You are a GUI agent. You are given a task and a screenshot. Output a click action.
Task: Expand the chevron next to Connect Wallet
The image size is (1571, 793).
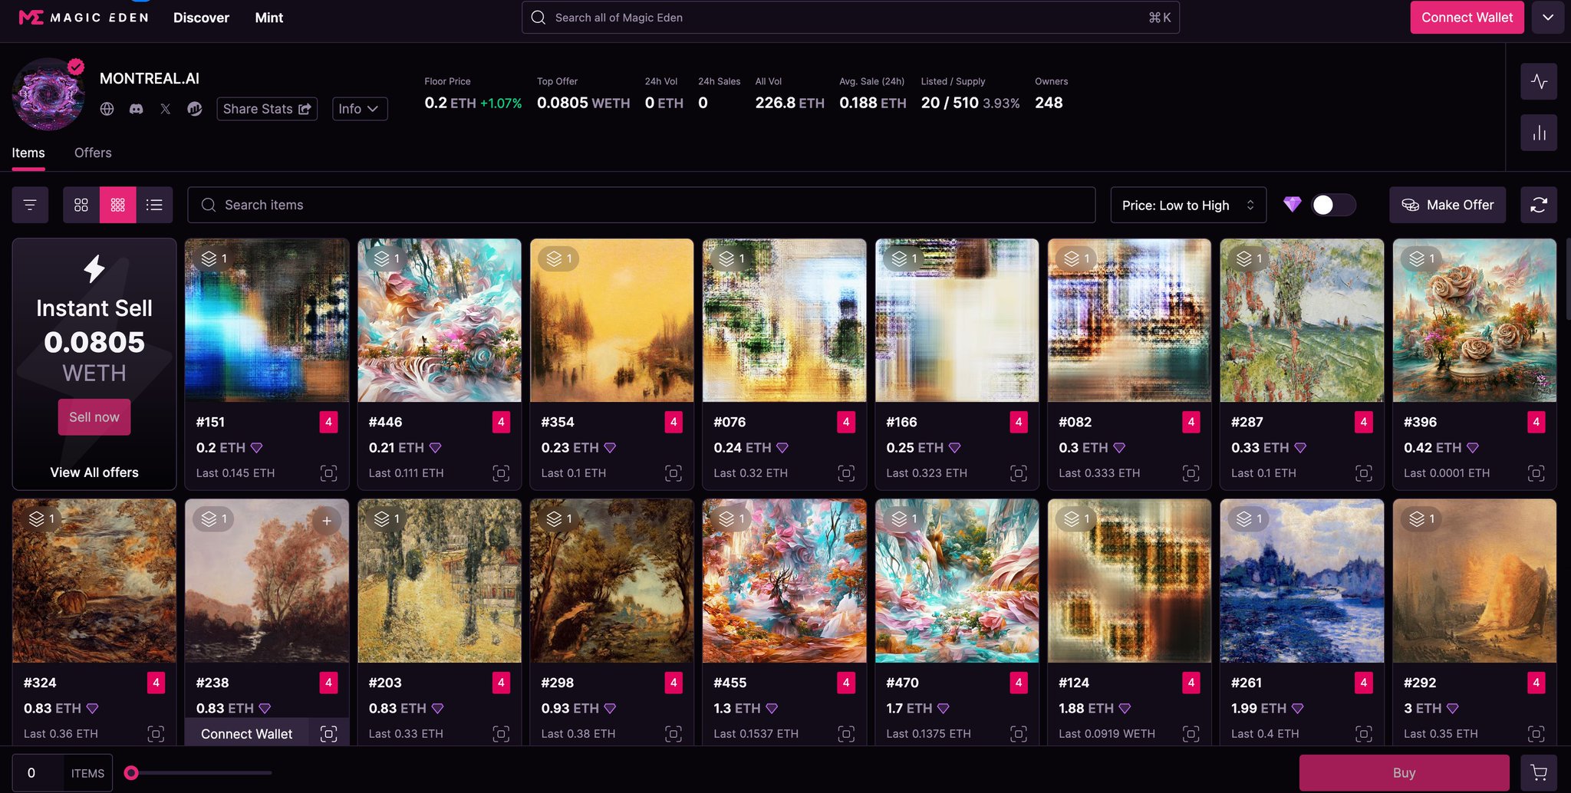pos(1548,17)
